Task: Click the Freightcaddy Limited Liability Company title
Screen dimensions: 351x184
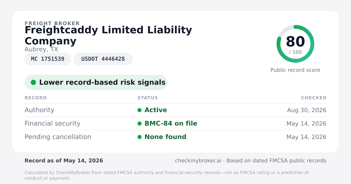Action: (x=108, y=35)
